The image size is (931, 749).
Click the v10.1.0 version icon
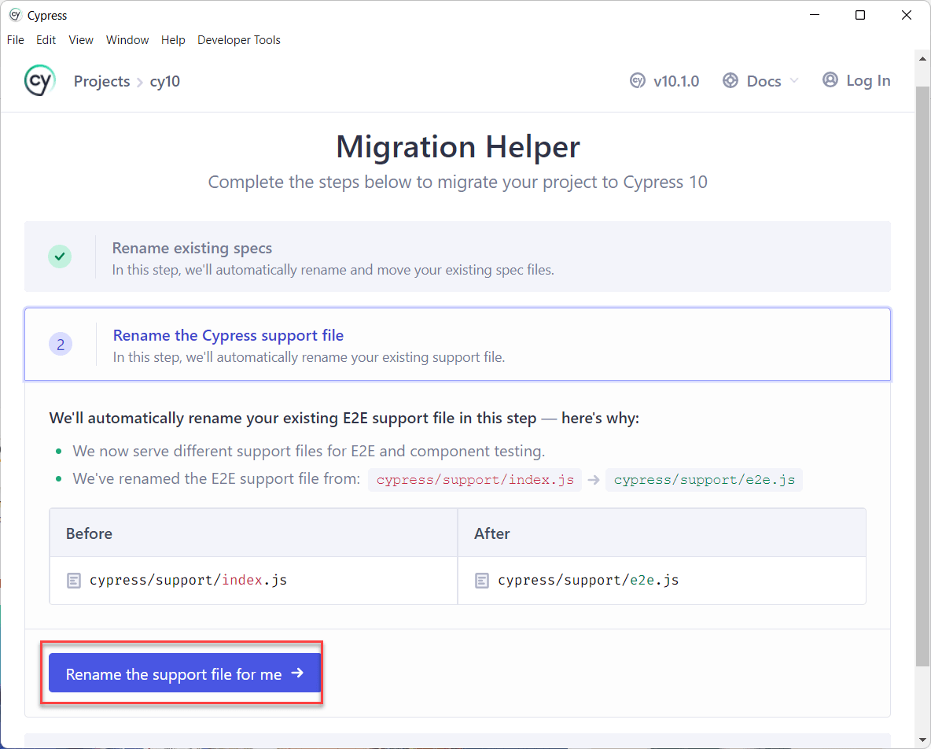[637, 81]
